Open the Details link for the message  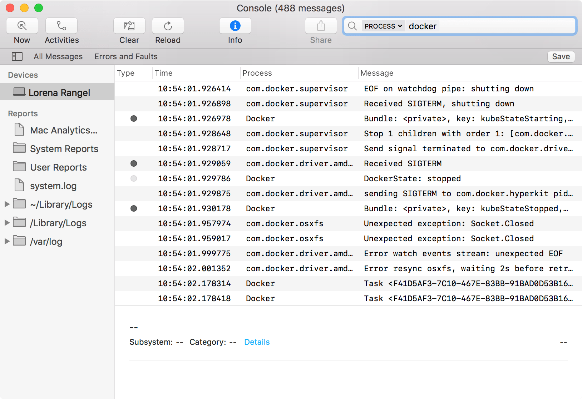tap(257, 342)
